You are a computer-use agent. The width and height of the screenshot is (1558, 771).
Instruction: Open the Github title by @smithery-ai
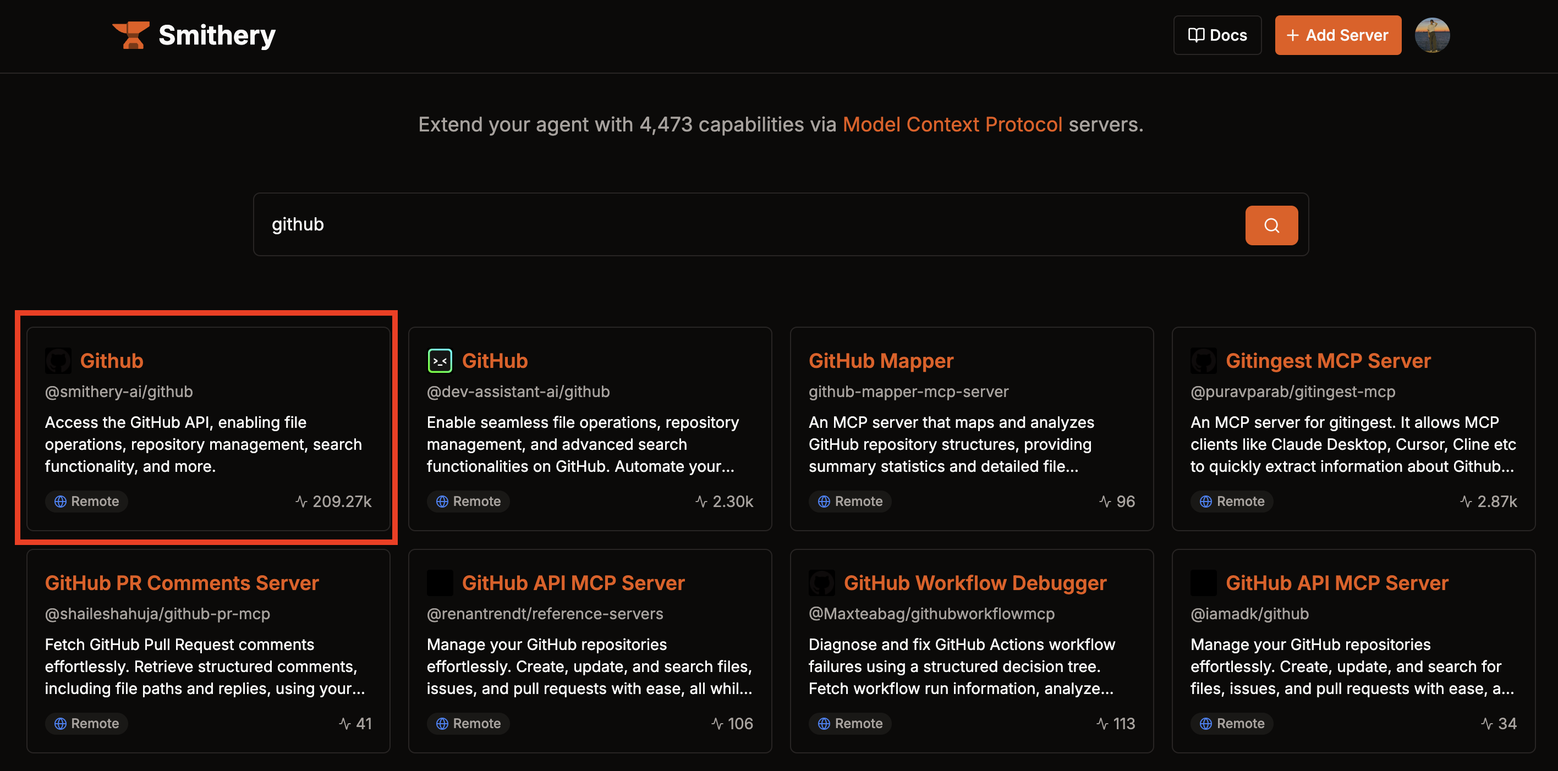click(x=112, y=361)
